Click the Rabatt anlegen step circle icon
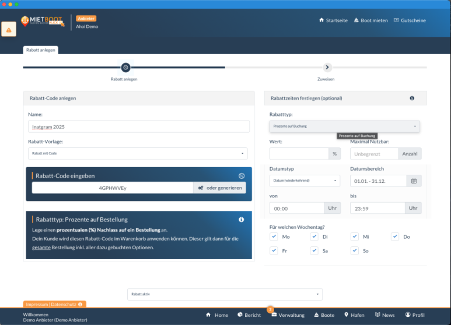451x325 pixels. click(125, 68)
